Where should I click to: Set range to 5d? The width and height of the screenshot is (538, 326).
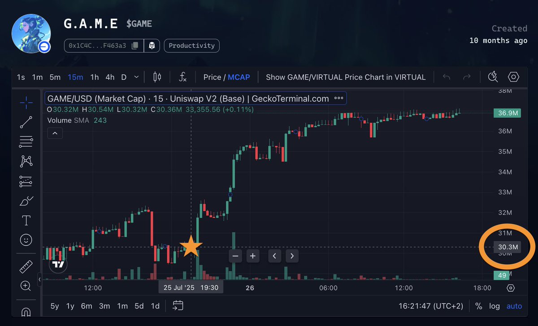[x=139, y=306]
